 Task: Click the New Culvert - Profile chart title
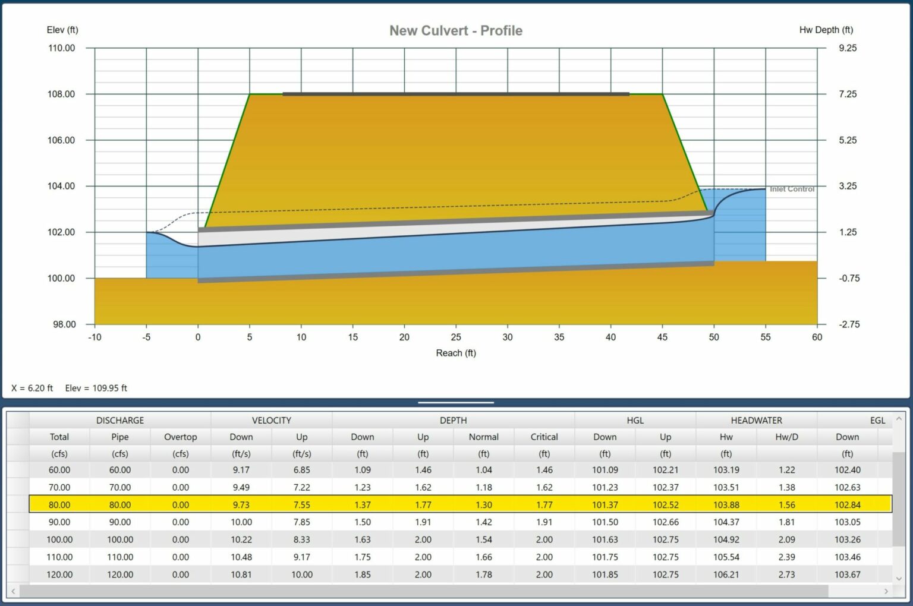[x=455, y=30]
